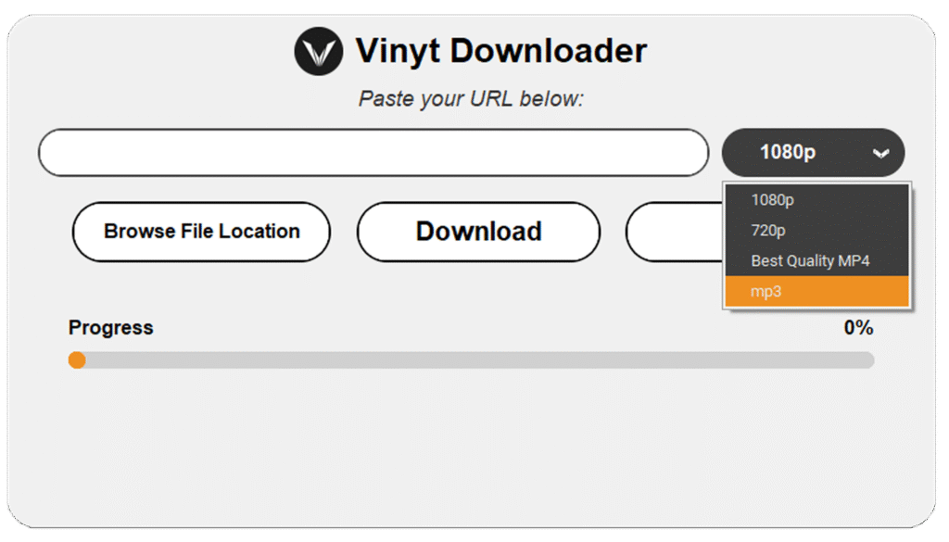Click the orange progress indicator dot
949x542 pixels.
tap(77, 359)
